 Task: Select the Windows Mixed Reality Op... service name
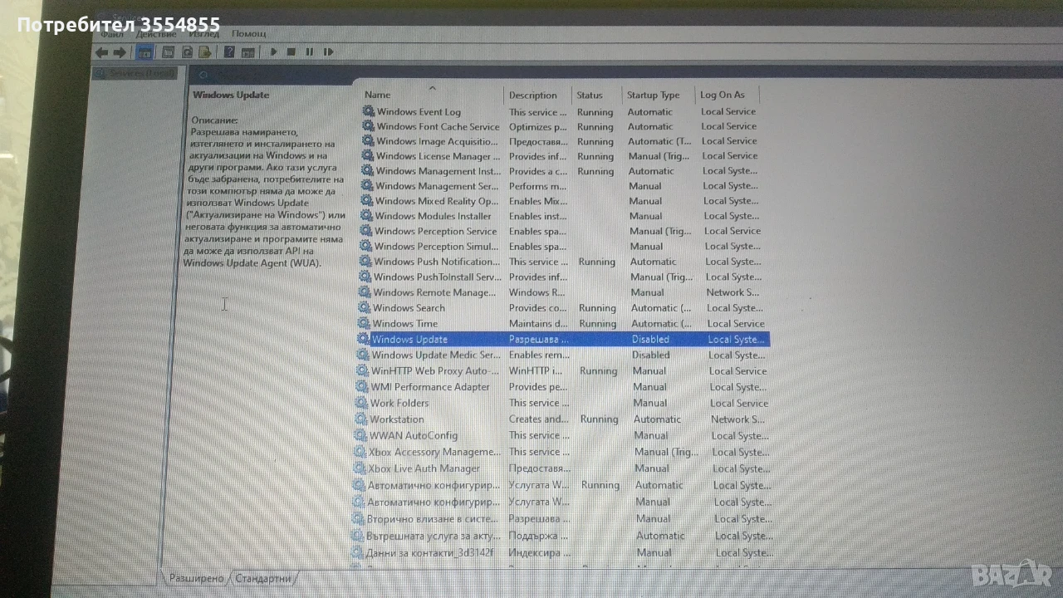(437, 201)
